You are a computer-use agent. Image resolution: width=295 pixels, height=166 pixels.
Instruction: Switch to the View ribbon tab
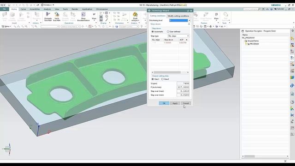(57, 9)
